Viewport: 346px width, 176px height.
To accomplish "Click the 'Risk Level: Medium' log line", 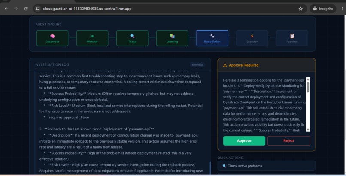I will click(x=121, y=109).
